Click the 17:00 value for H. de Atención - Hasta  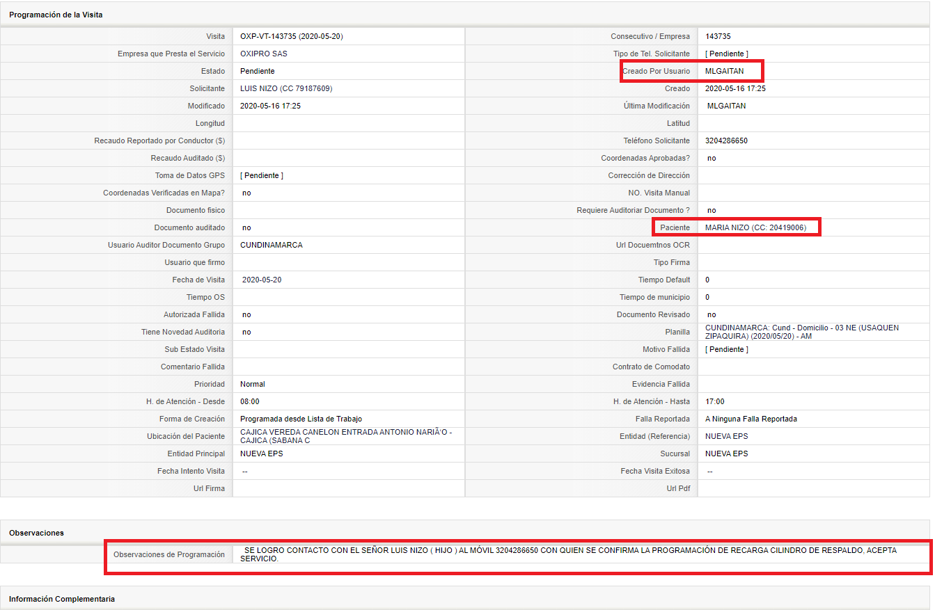pos(715,401)
